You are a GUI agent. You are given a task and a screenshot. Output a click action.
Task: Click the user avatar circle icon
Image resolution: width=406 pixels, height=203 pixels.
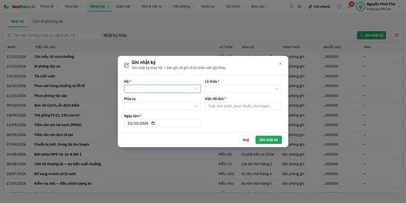[361, 6]
